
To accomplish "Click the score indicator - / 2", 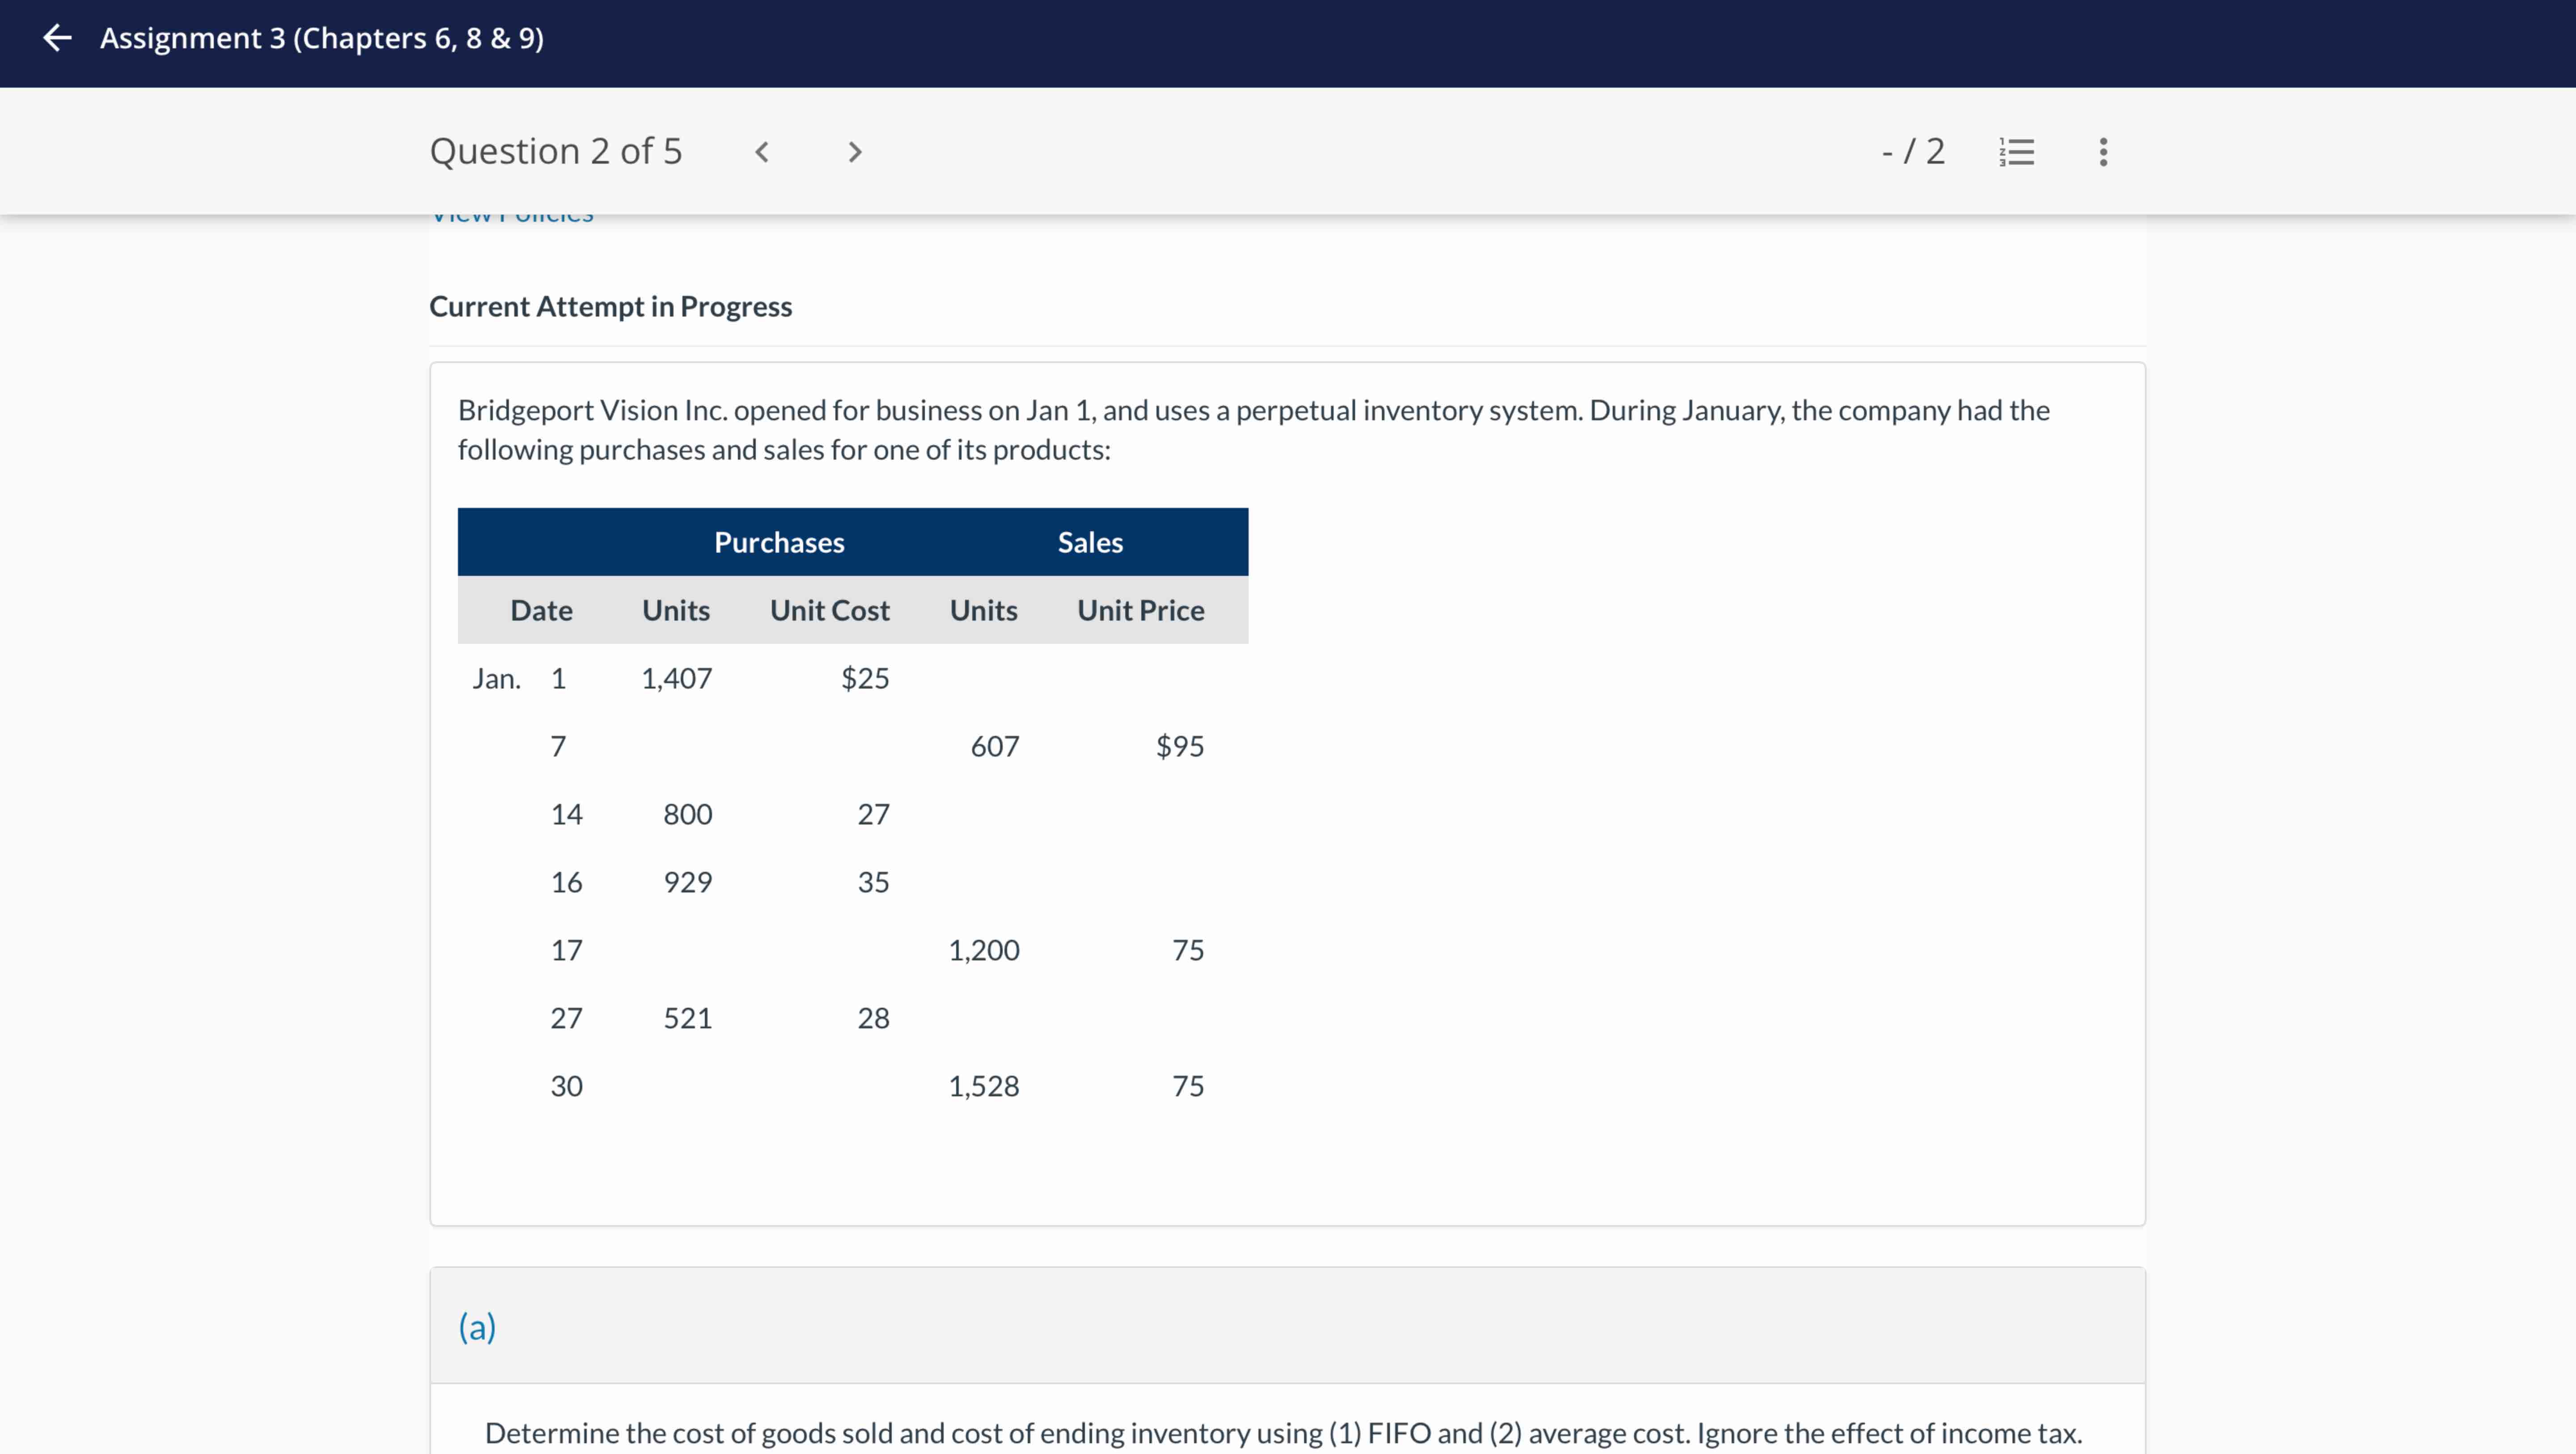I will tap(1913, 152).
